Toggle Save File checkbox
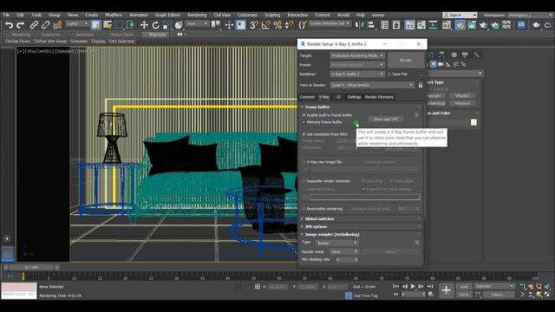555x312 pixels. point(389,74)
